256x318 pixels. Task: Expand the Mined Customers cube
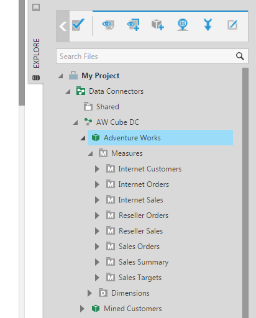click(82, 309)
